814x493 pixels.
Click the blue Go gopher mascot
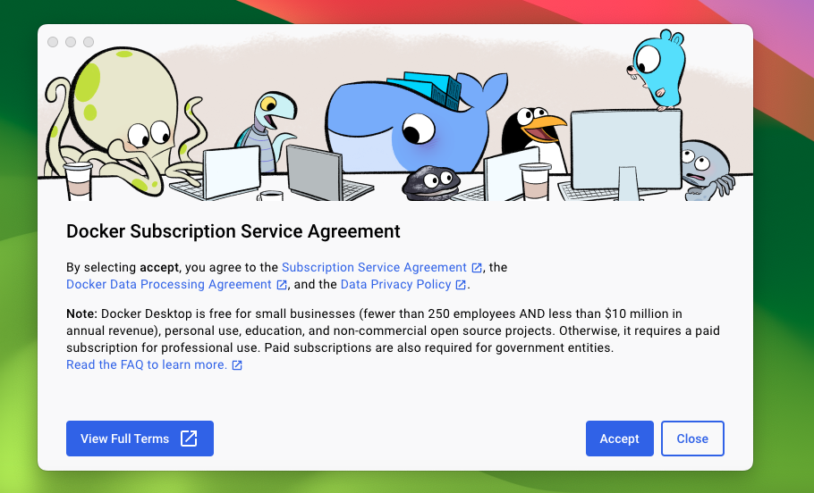coord(657,70)
